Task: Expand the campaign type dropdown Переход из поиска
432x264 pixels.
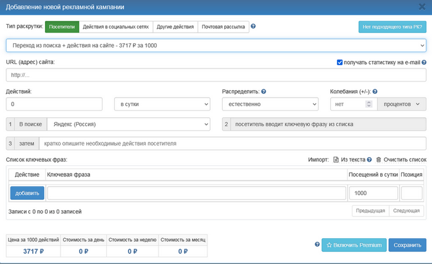Action: pos(215,45)
